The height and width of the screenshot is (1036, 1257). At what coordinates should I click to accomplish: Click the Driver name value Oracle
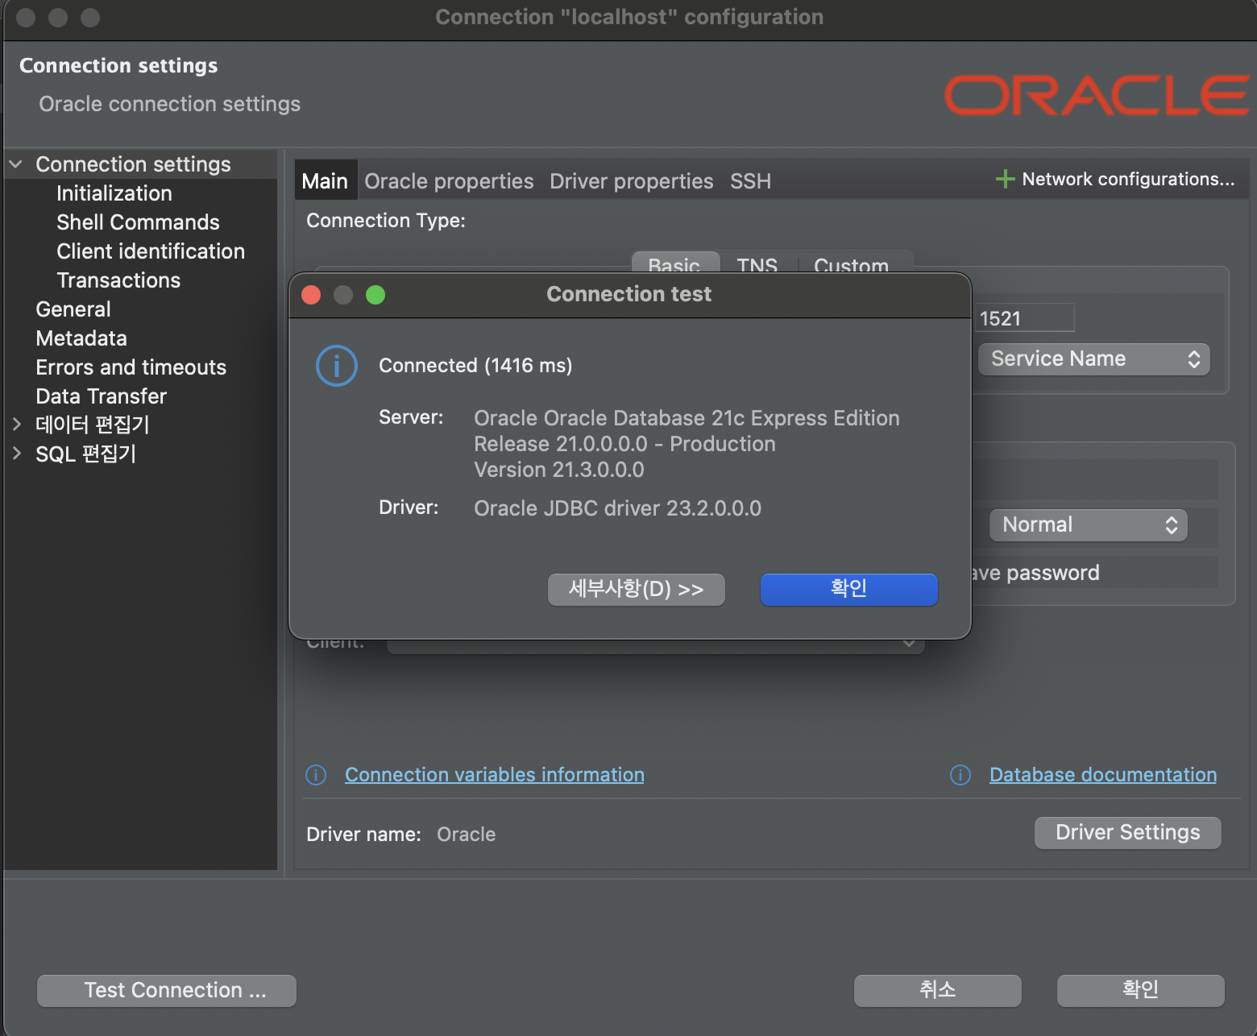pos(466,835)
